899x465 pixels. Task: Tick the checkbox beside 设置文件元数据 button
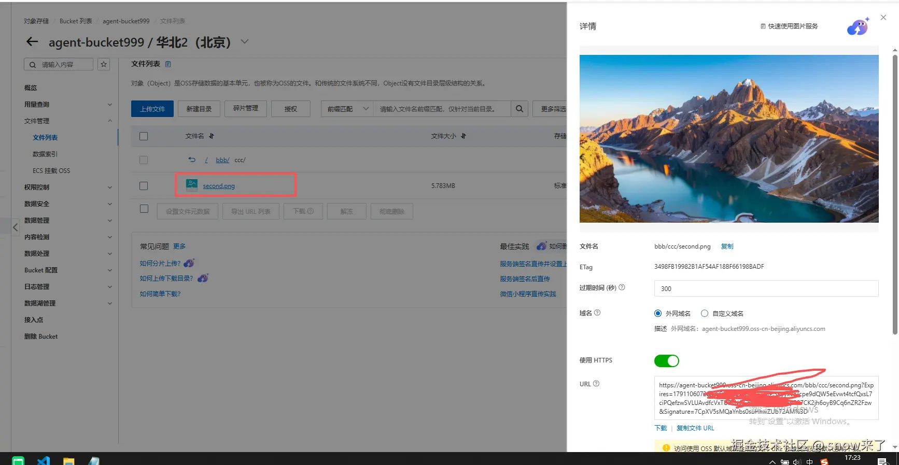(x=144, y=209)
